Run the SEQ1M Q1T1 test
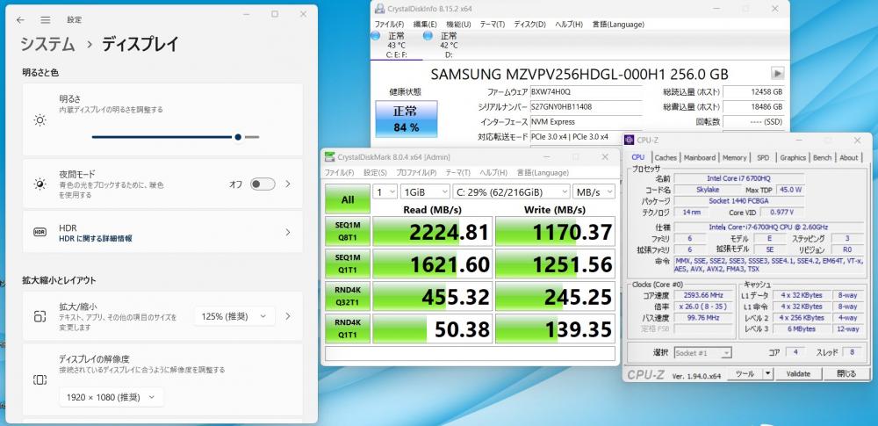This screenshot has height=426, width=878. point(347,264)
